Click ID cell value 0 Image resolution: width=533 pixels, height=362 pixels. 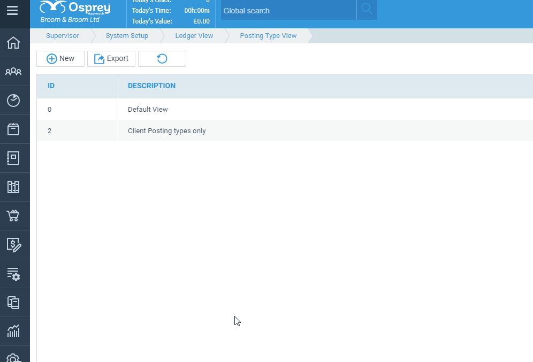pyautogui.click(x=50, y=109)
